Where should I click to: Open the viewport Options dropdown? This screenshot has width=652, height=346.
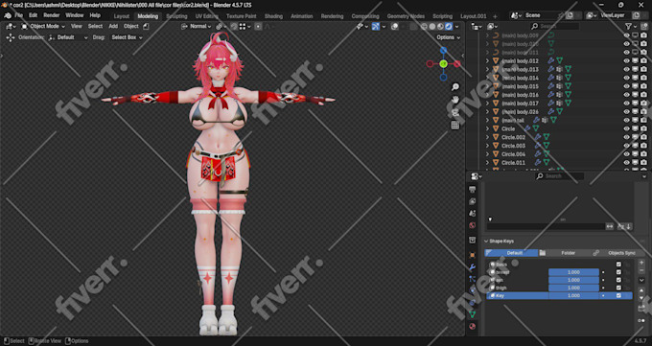(449, 37)
